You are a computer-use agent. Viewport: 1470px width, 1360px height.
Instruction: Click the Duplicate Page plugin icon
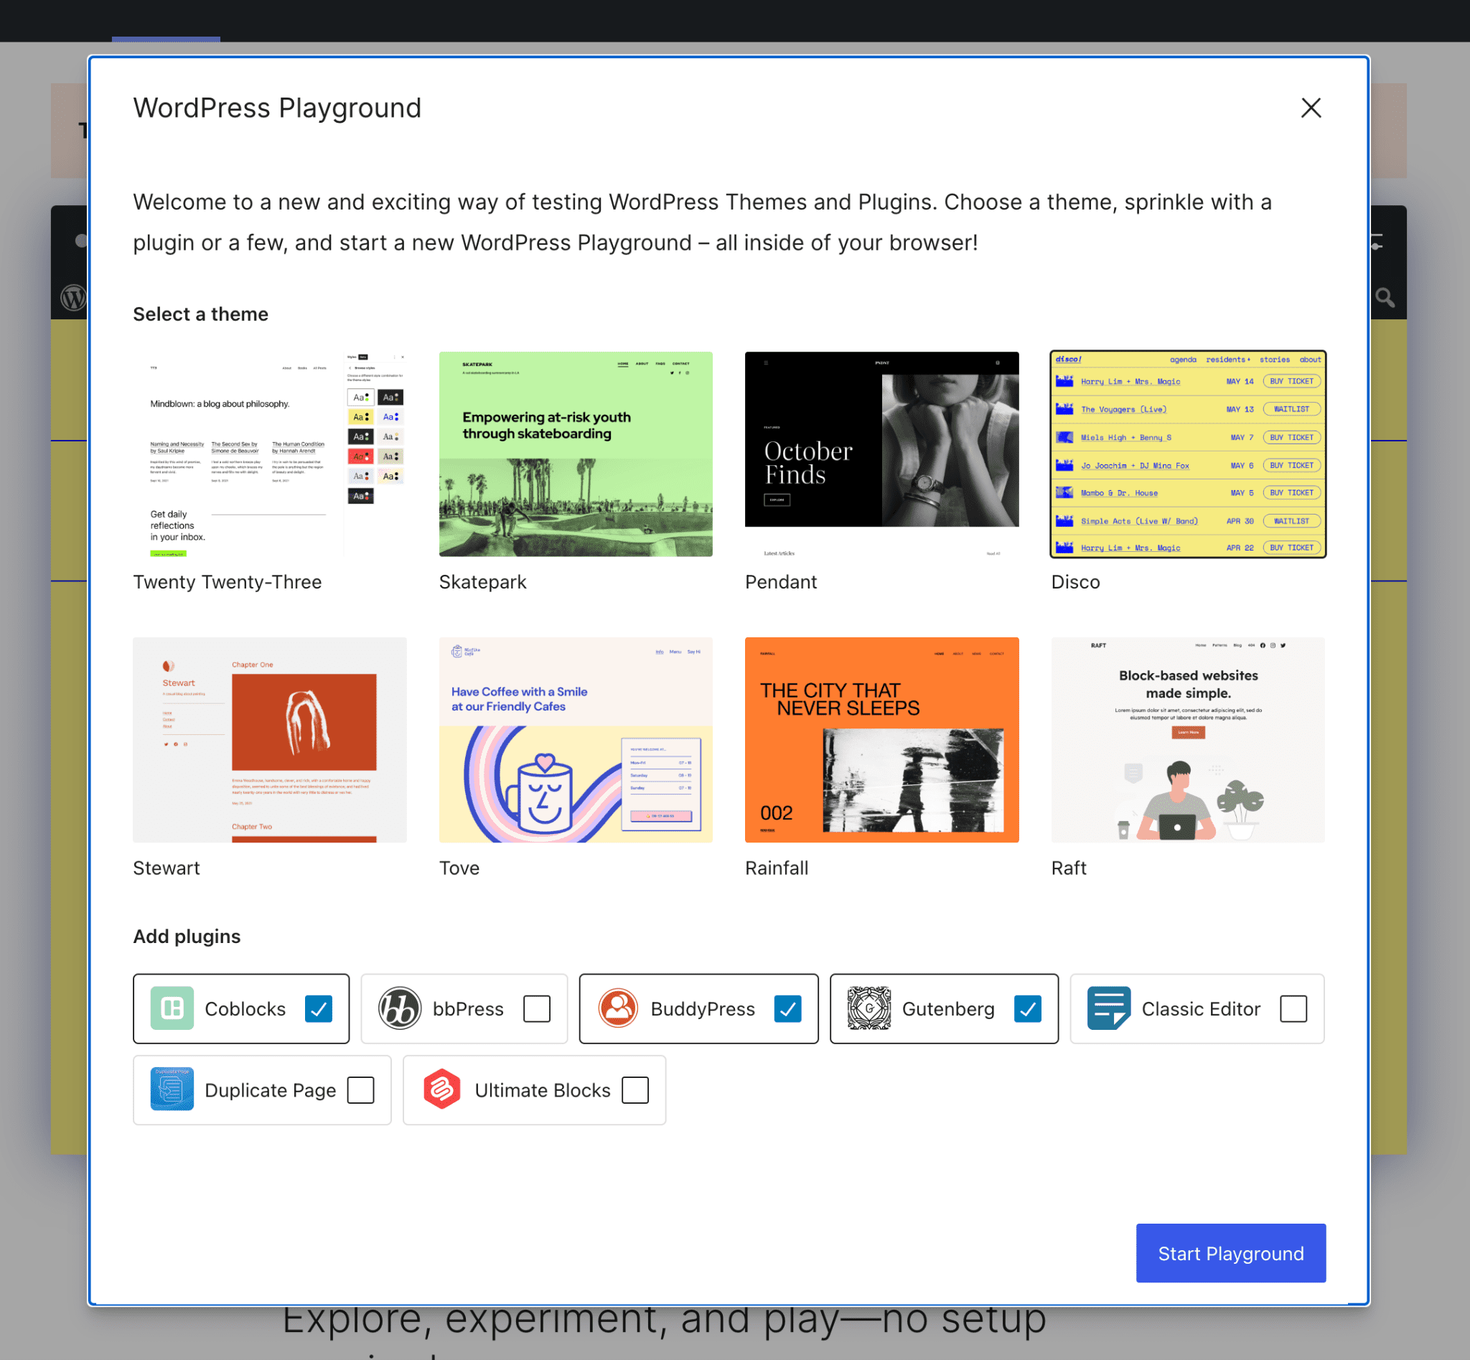tap(173, 1089)
